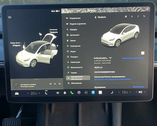157x126 pixels.
Task: Open the Профиль profile selector
Action: click(x=100, y=17)
